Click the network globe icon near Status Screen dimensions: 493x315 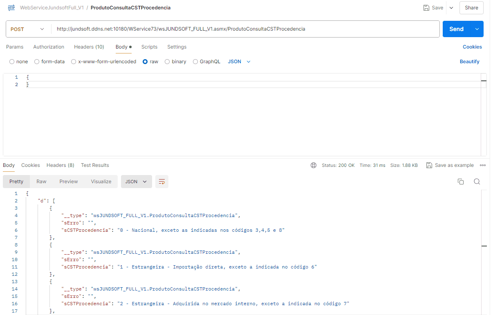click(314, 165)
